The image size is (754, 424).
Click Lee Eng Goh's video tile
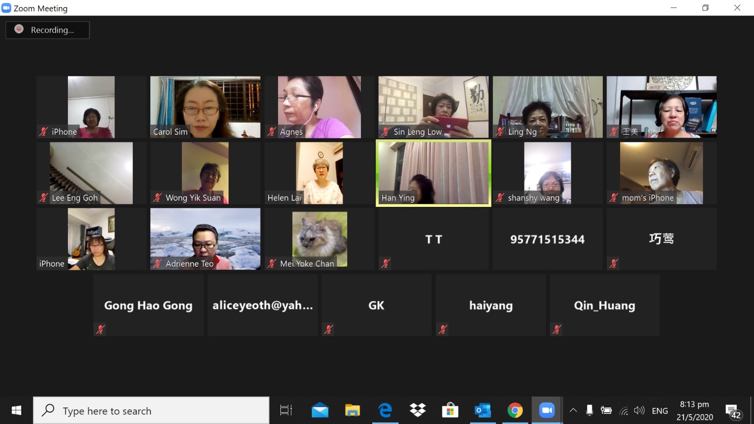click(91, 173)
